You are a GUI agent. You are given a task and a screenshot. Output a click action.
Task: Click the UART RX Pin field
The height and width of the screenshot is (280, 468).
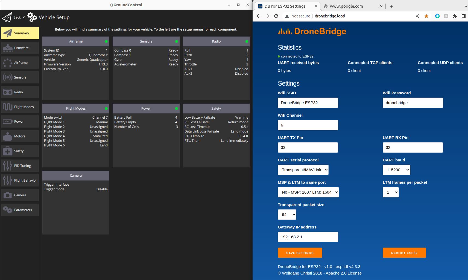413,147
